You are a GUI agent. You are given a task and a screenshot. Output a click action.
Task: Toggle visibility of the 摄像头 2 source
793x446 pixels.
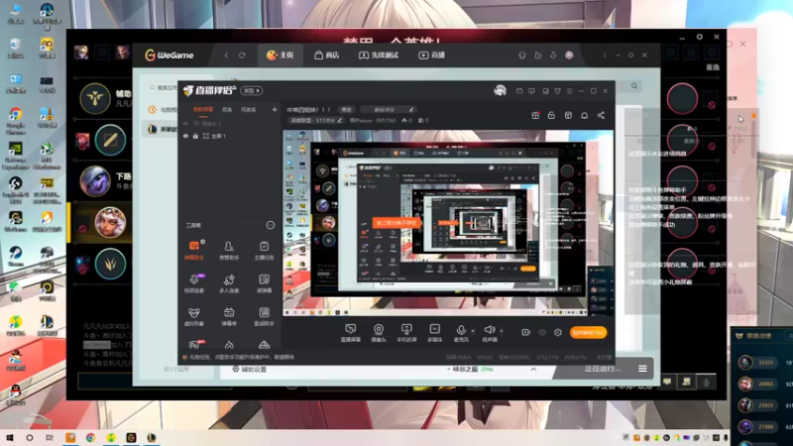(x=185, y=123)
